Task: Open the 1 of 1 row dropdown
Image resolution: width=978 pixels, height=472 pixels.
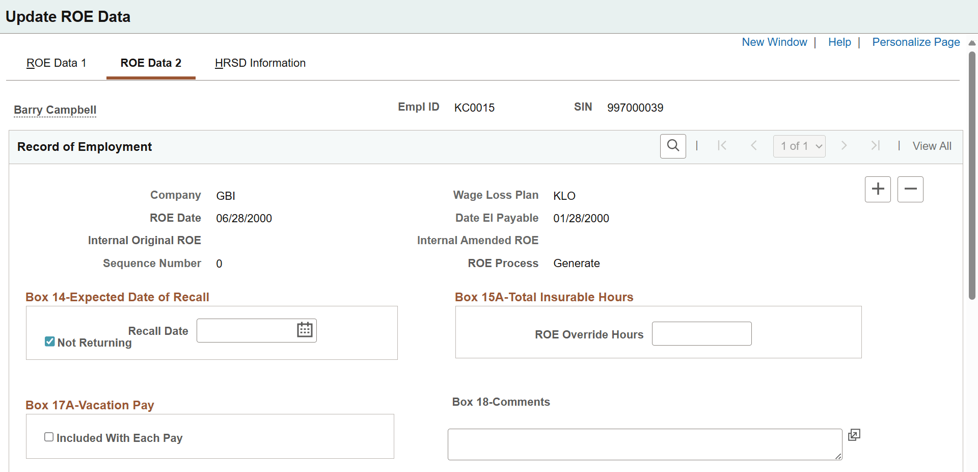Action: point(799,146)
